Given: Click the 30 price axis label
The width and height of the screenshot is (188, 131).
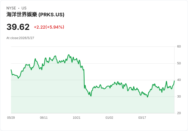Looking at the screenshot, I should 179,97.
